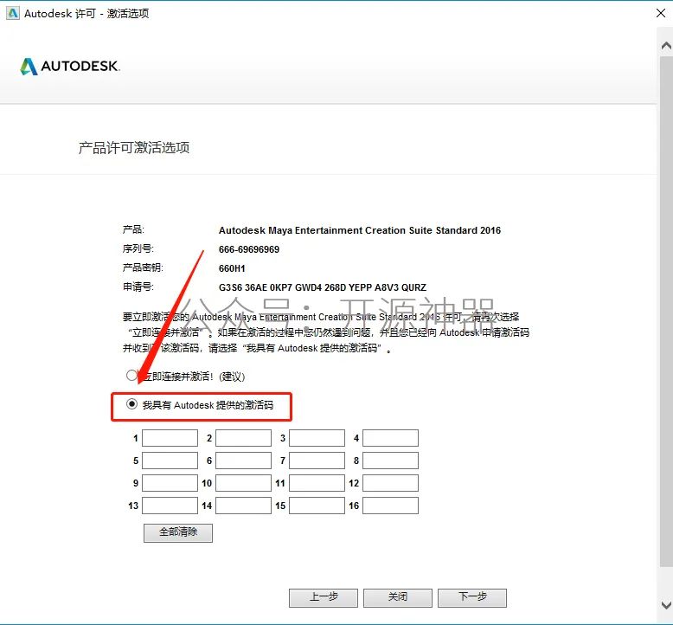
Task: Click activation code field 2
Action: tap(243, 438)
